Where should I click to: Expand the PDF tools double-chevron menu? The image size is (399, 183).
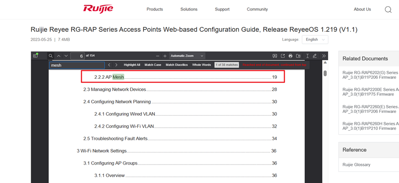tap(324, 56)
